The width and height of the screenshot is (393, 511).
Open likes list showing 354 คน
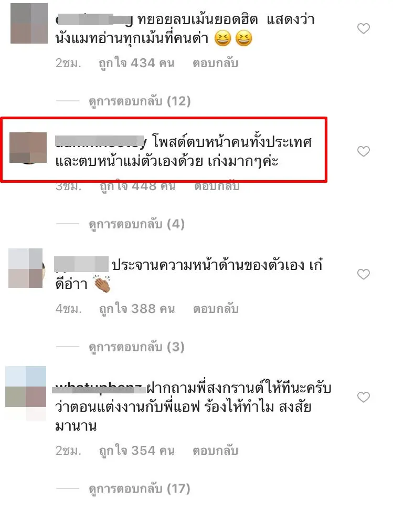[x=137, y=451]
